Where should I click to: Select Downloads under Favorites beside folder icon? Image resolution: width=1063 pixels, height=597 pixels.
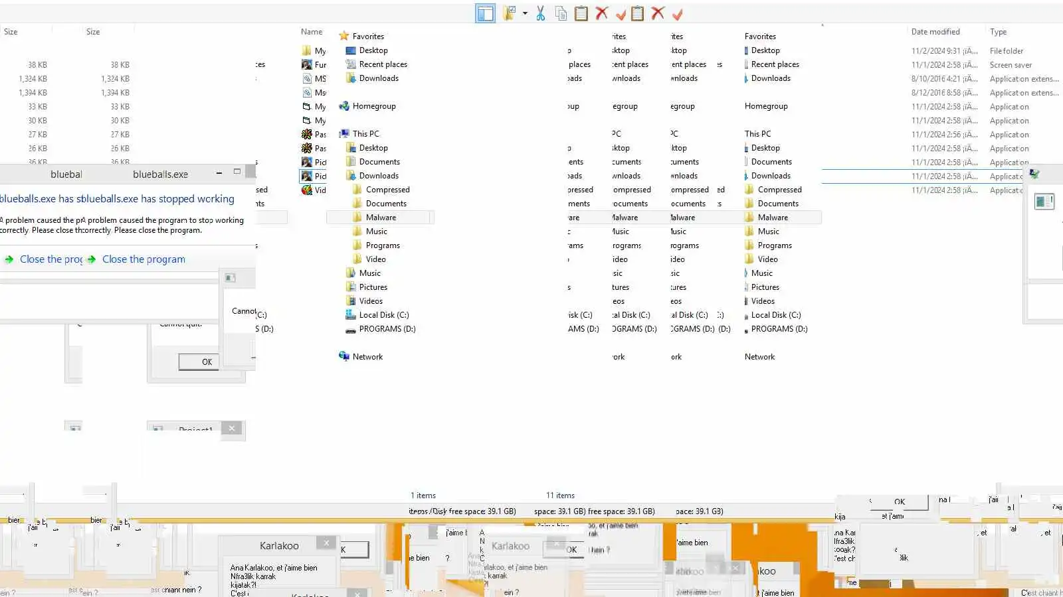(379, 78)
